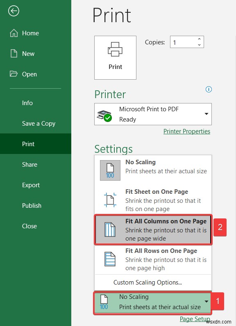Open the printer selection dropdown arrow
This screenshot has width=236, height=326.
(206, 114)
